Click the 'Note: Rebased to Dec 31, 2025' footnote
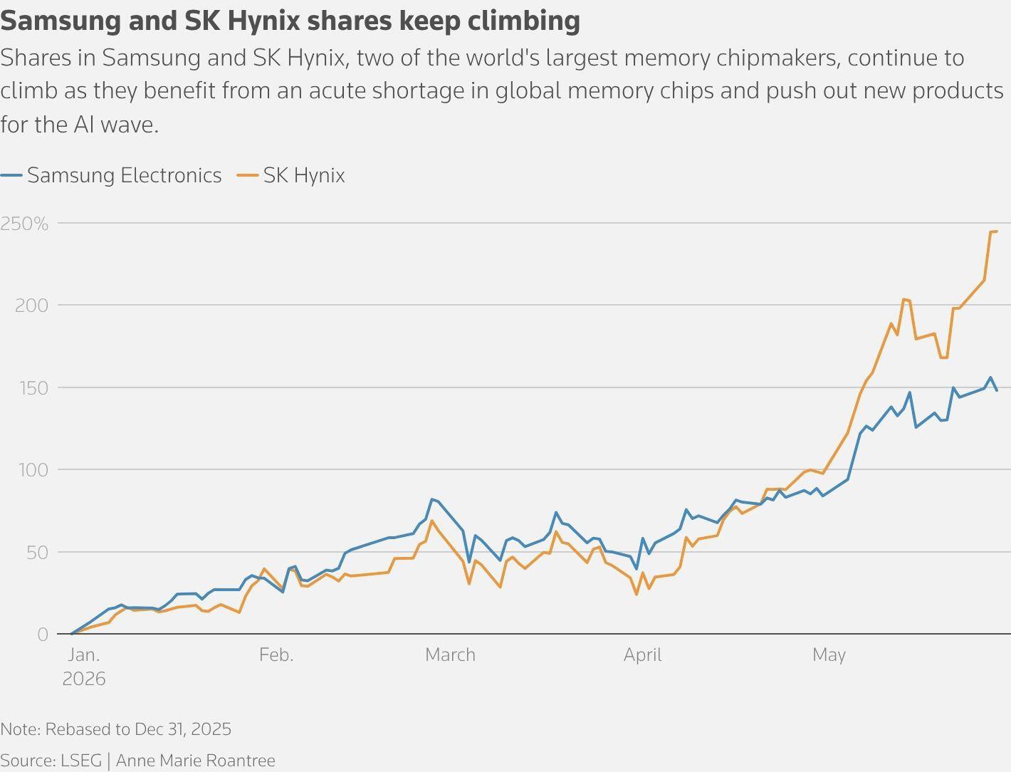The height and width of the screenshot is (772, 1011). coord(116,729)
